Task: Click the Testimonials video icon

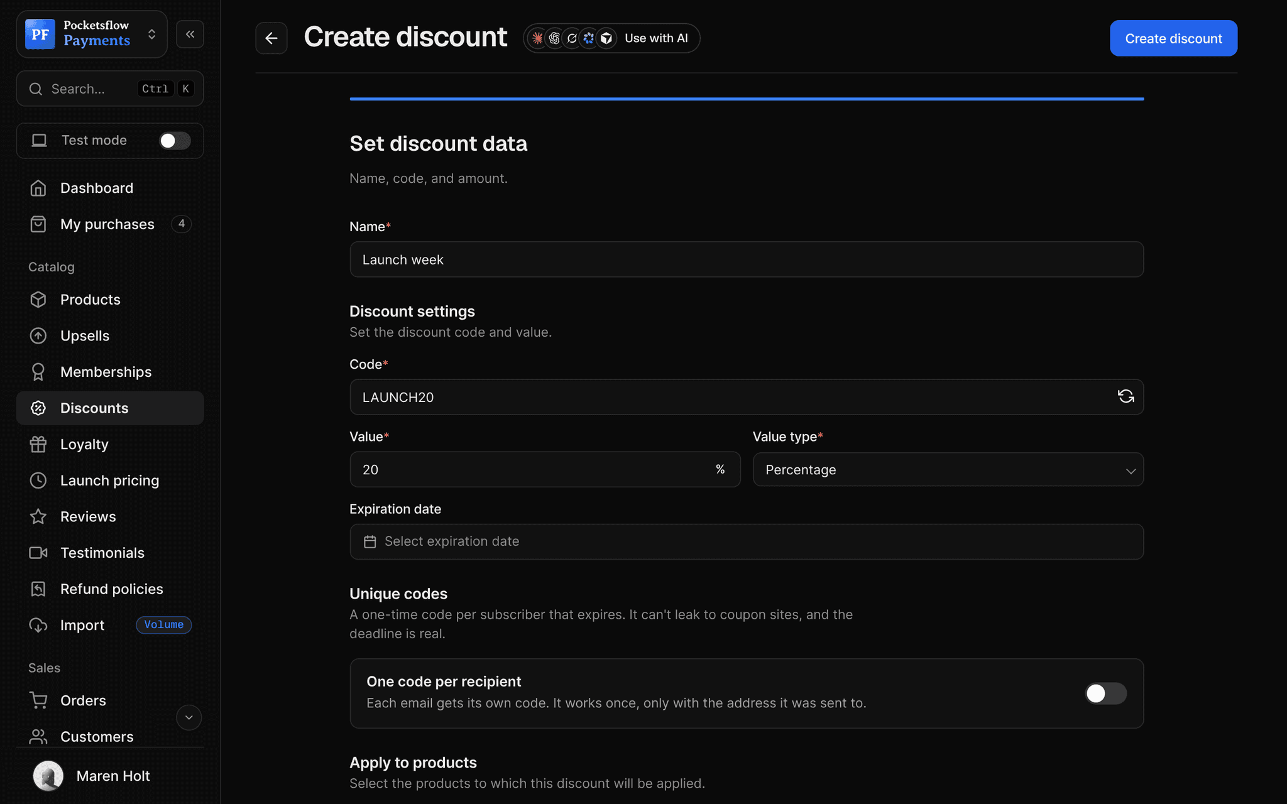Action: [x=38, y=553]
